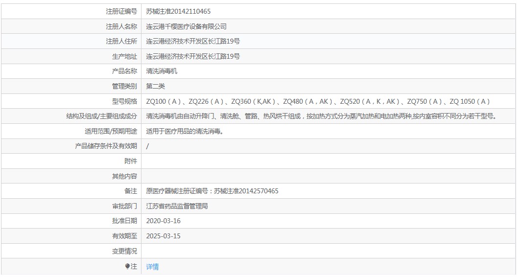Click the 注 label next to bulb
The width and height of the screenshot is (518, 277).
[134, 266]
